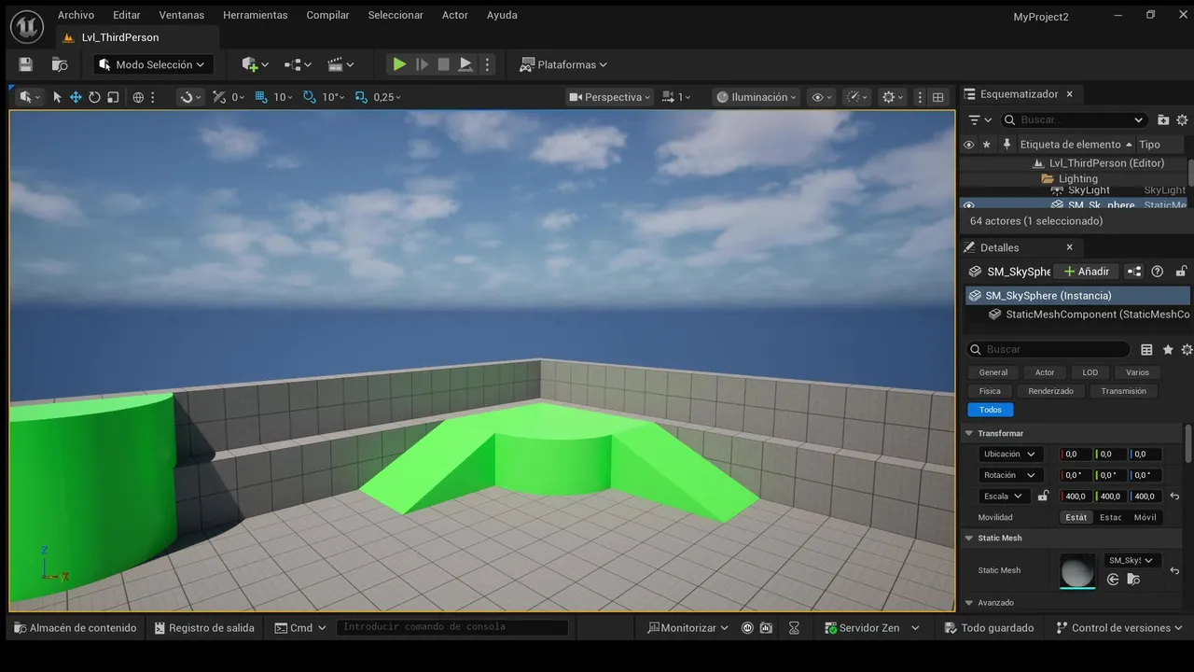
Task: Open the Esquematizador settings gear
Action: tap(1182, 119)
